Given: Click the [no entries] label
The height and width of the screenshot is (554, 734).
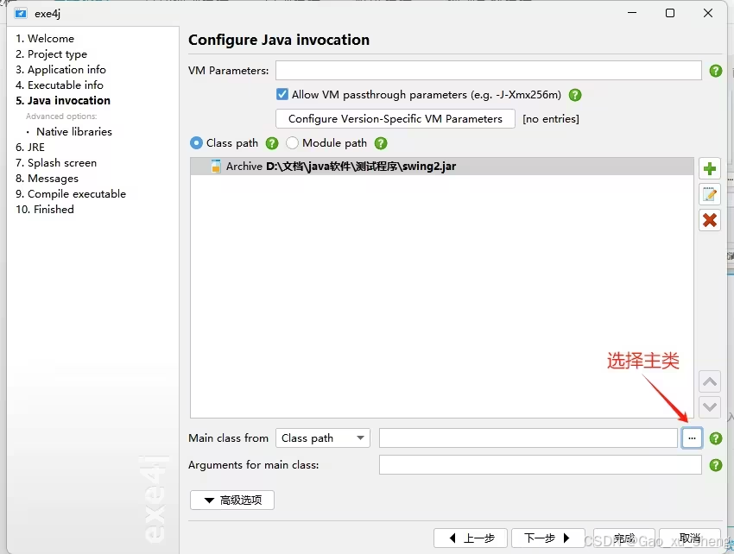Looking at the screenshot, I should coord(551,119).
